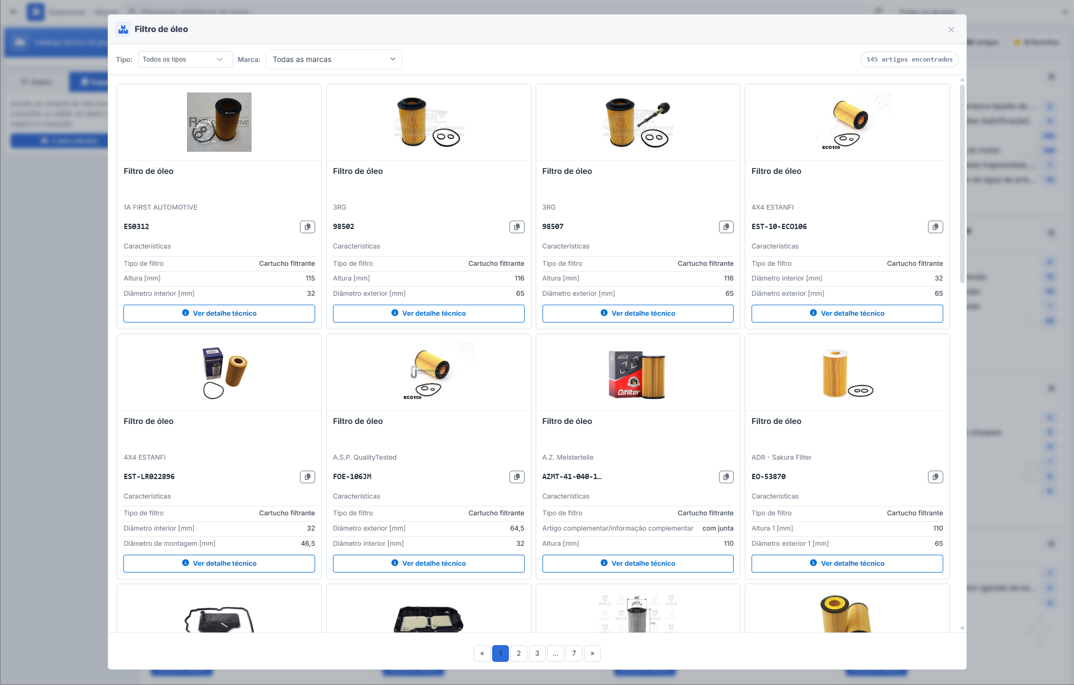
Task: View technical details for EST-10-ECO106
Action: (x=847, y=314)
